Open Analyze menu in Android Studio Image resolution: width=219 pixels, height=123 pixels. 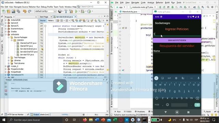(151, 2)
